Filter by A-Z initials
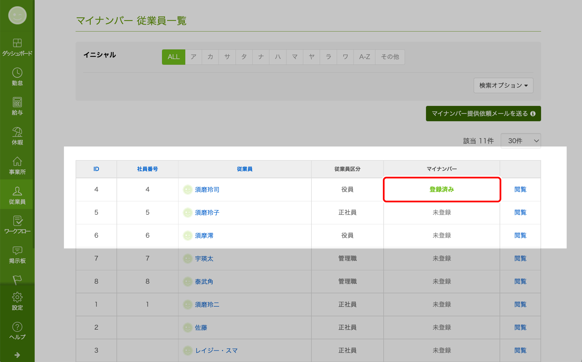Screen dimensions: 582x362 click(x=365, y=57)
